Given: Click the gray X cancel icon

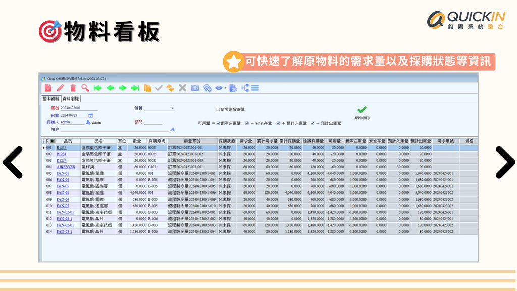Looking at the screenshot, I should 182,88.
